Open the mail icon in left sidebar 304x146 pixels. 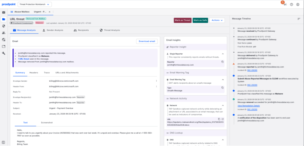[4, 12]
